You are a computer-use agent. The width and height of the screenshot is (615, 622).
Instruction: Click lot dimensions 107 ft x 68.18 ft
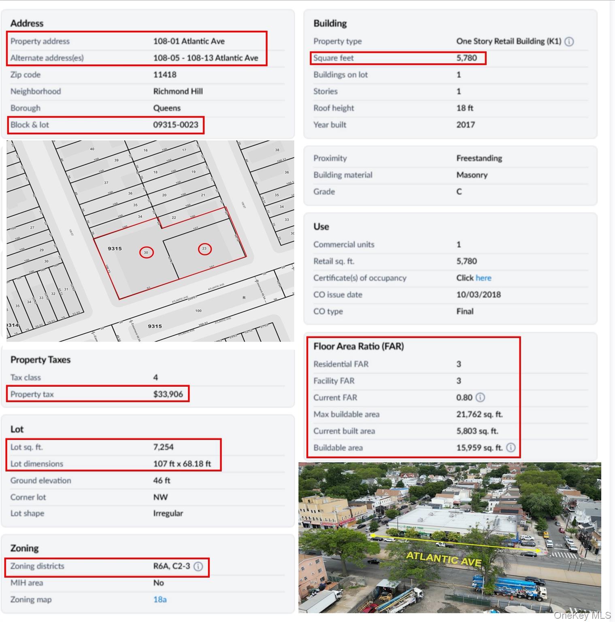pos(182,464)
